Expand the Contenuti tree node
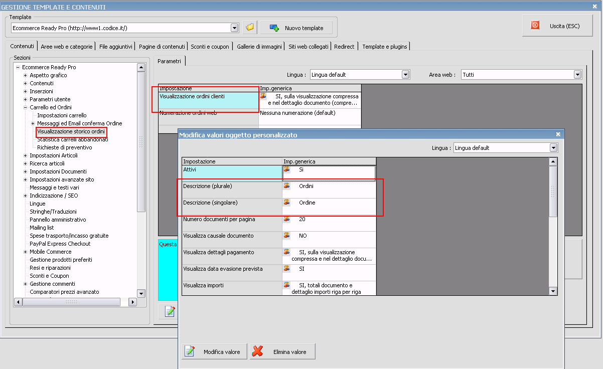This screenshot has height=369, width=603. point(26,83)
